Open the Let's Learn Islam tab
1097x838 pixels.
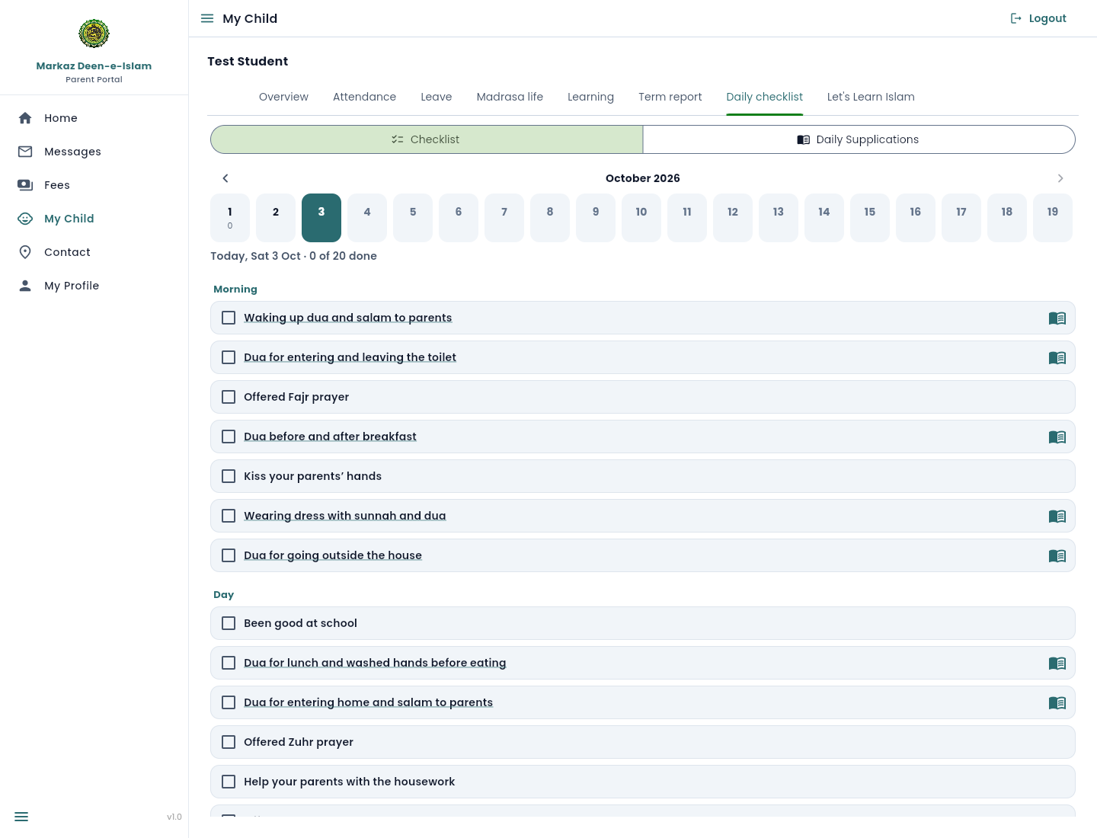click(871, 97)
